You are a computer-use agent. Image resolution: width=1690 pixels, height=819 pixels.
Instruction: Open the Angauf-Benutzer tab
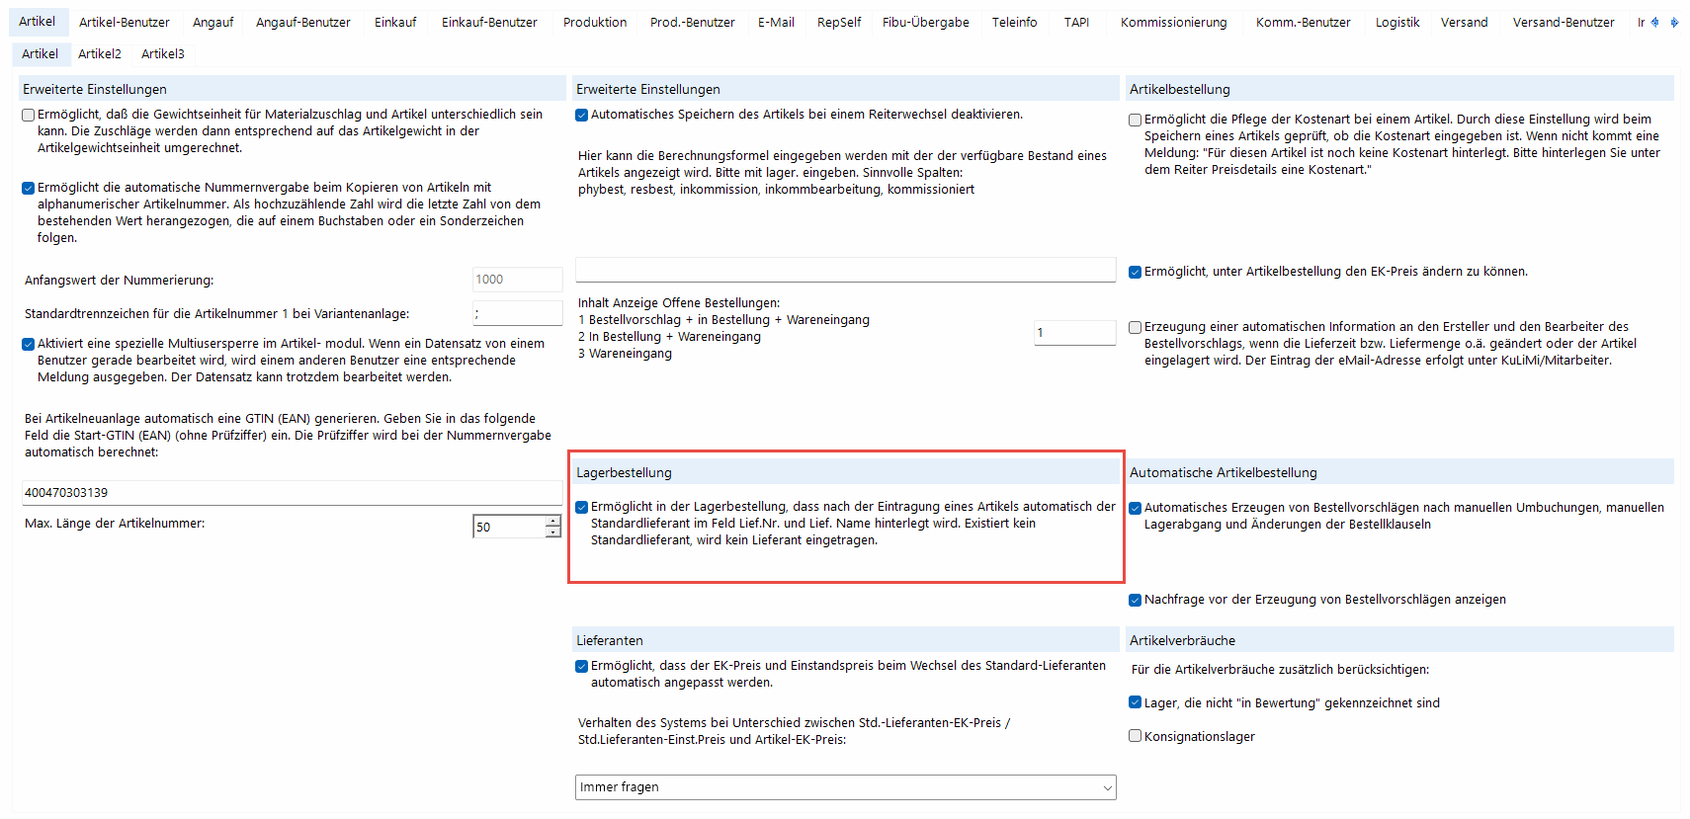[303, 22]
